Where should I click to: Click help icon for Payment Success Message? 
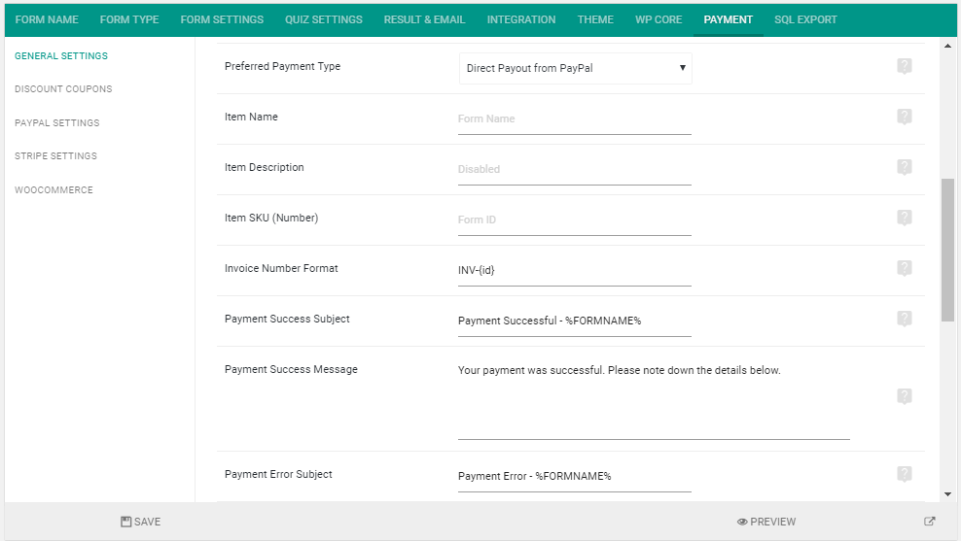click(904, 396)
